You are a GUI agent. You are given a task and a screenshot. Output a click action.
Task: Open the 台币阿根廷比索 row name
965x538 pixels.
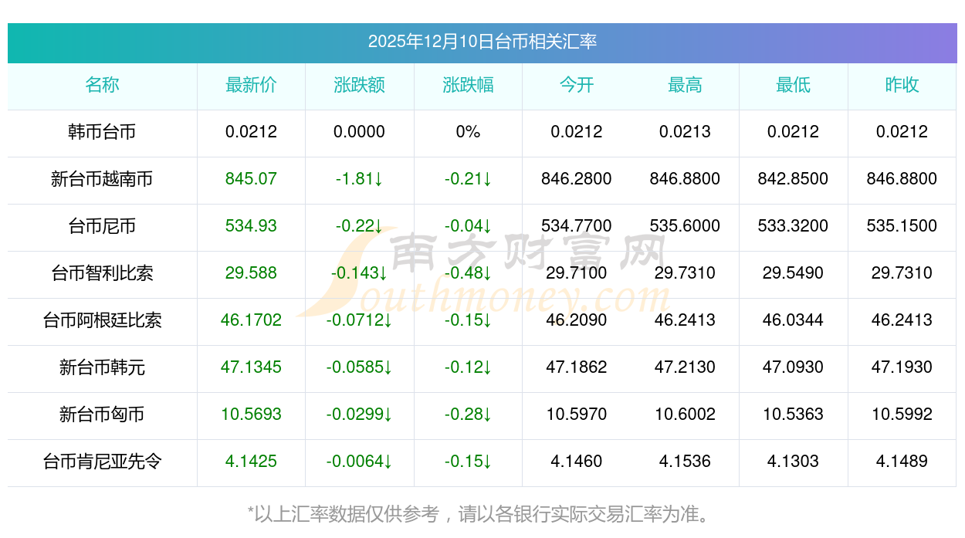pos(102,320)
